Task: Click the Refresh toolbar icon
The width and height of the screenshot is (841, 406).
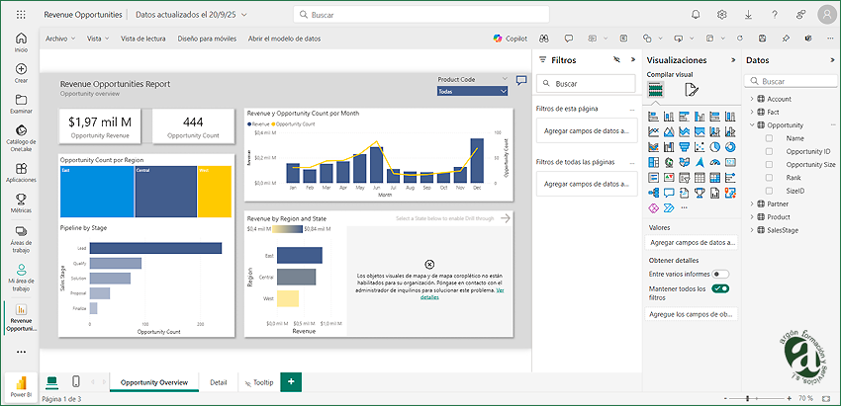Action: click(x=740, y=39)
